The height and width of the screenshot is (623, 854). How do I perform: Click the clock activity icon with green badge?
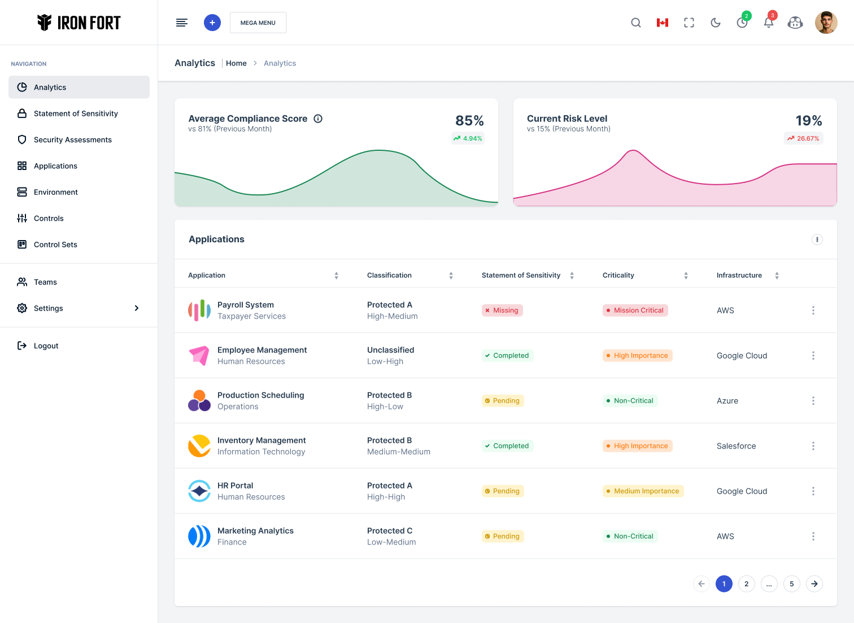(x=742, y=23)
